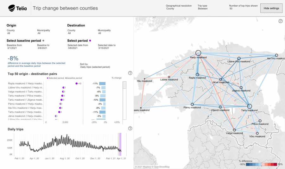Click the Telia logo

(17, 8)
